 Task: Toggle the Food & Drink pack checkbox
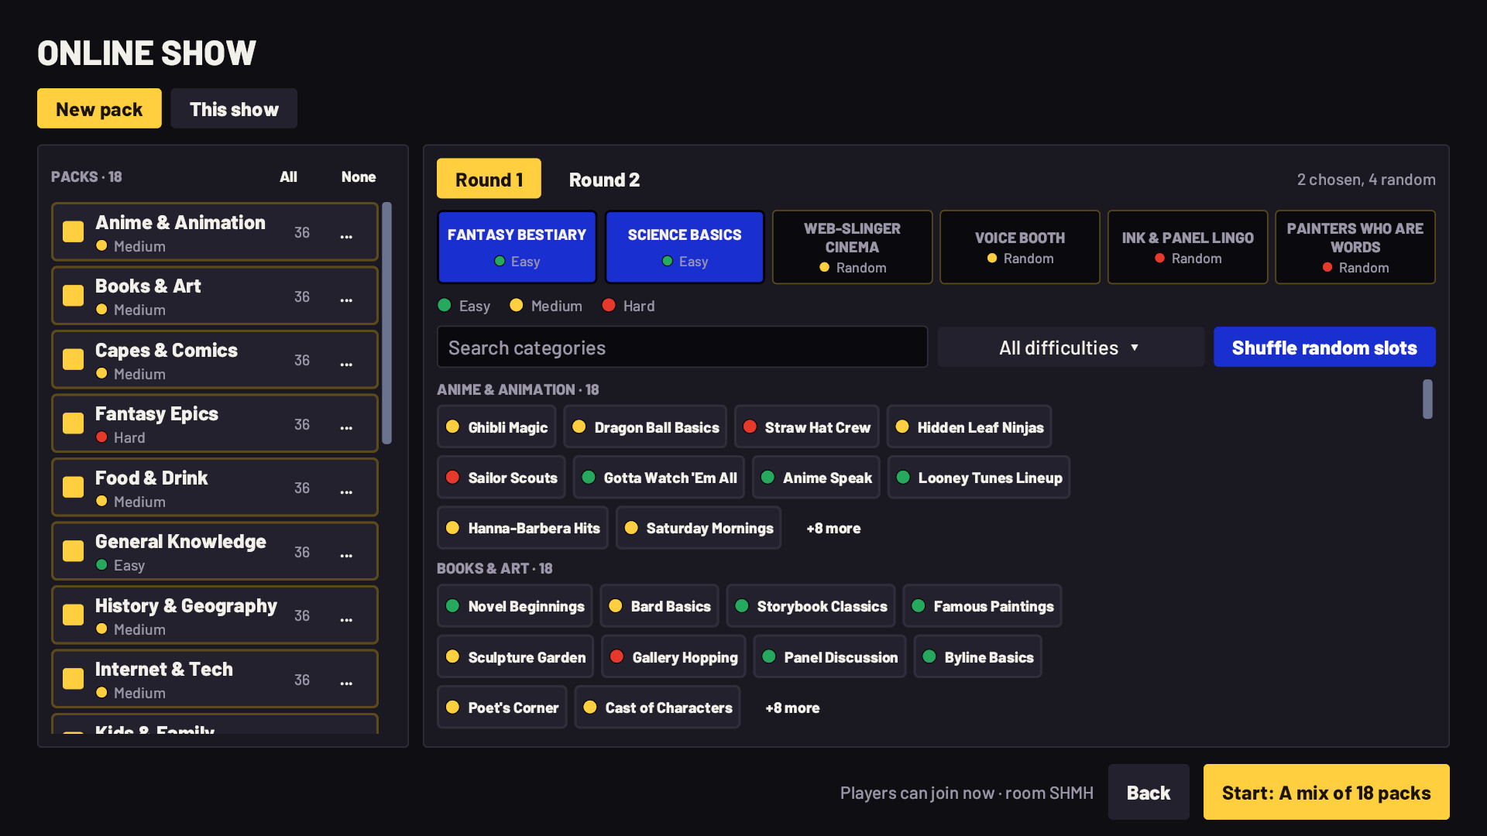(x=74, y=488)
